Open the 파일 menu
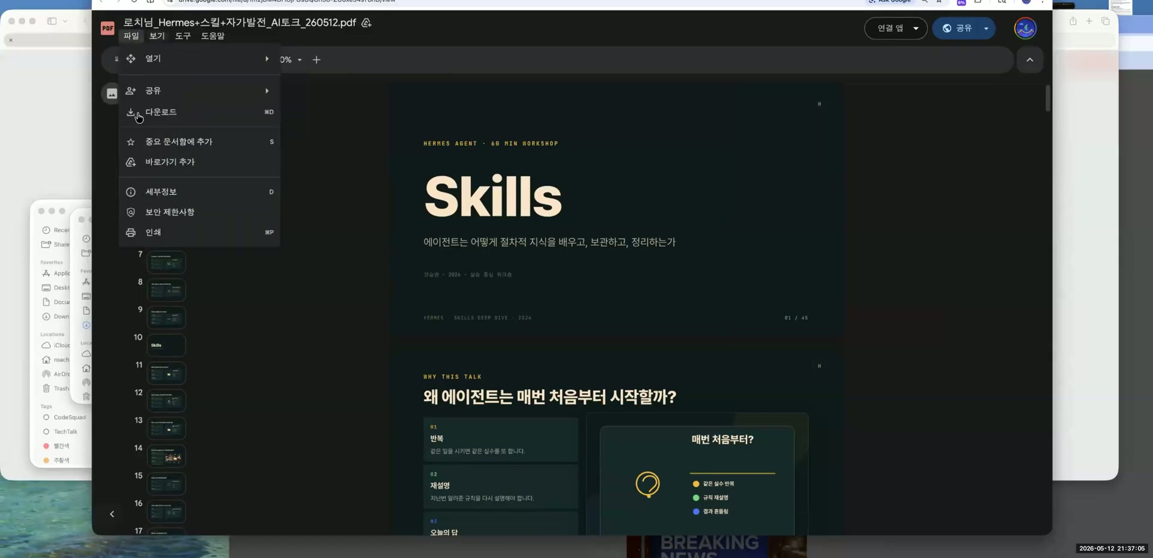Viewport: 1153px width, 558px height. [131, 36]
